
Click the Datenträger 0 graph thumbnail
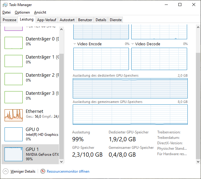[x=14, y=43]
